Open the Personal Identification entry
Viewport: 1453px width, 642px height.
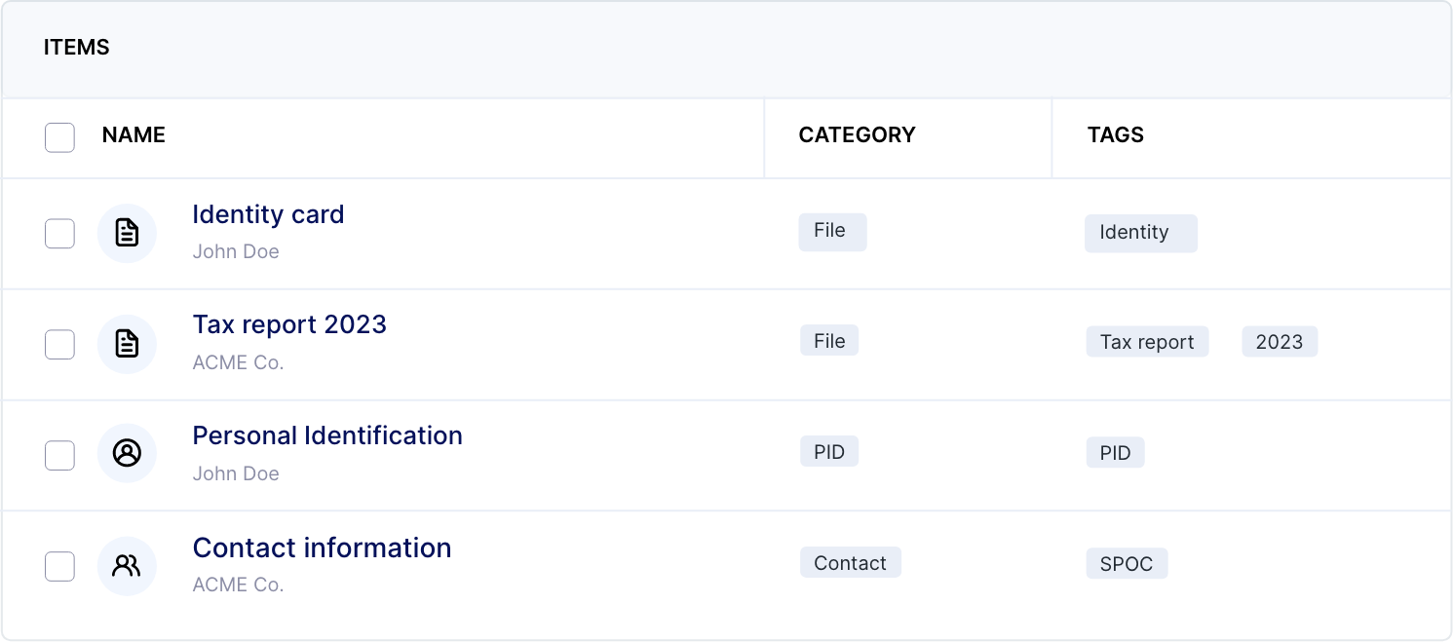[327, 435]
